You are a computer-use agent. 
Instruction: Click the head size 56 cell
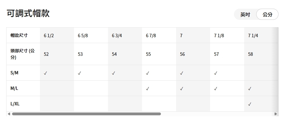(x=183, y=54)
